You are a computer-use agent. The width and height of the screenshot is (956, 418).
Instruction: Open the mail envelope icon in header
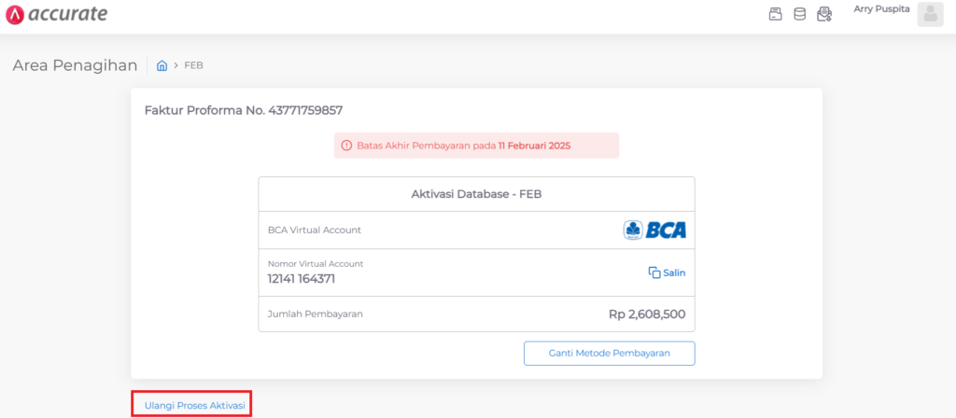coord(823,14)
